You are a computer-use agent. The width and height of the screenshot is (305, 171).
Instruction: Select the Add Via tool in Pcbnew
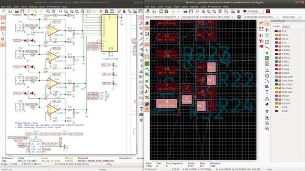267,53
